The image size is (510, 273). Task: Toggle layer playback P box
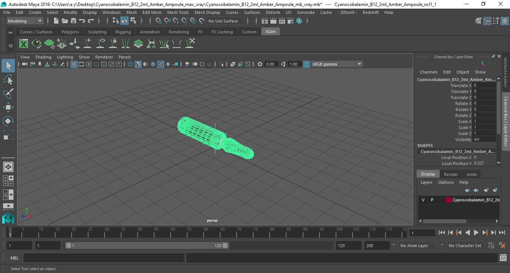(x=432, y=200)
